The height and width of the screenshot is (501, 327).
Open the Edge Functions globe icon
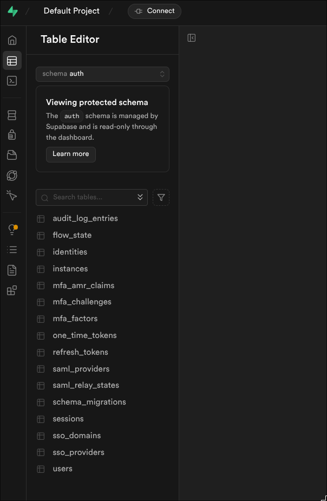click(12, 175)
